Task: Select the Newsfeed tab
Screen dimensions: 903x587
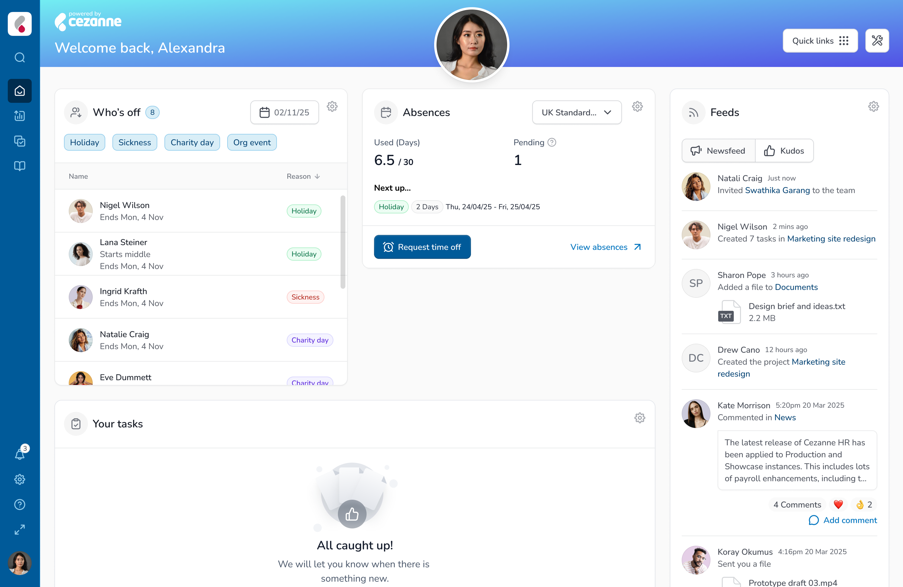Action: (718, 151)
